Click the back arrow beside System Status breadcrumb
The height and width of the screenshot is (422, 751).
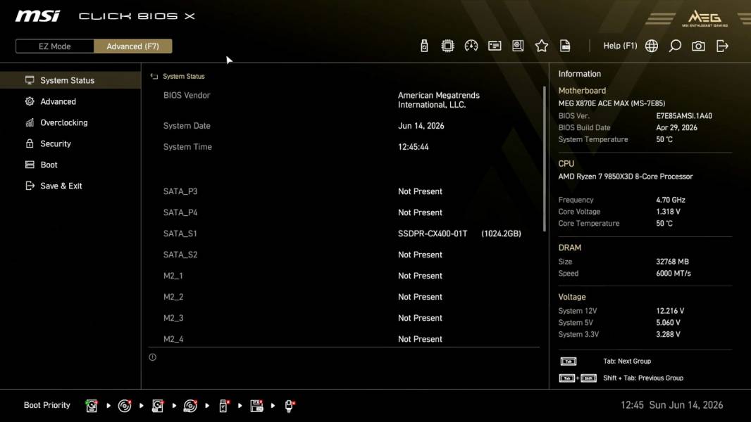(154, 77)
